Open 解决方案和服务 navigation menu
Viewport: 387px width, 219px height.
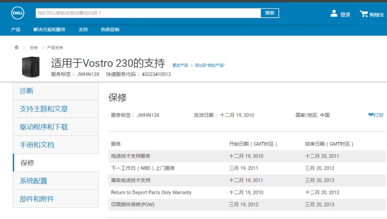(x=50, y=30)
